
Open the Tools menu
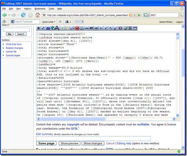(x=51, y=9)
